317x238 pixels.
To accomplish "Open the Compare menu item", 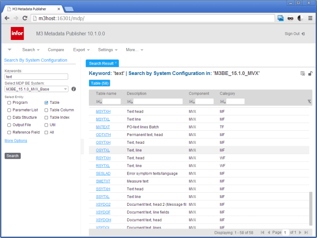I will pos(56,50).
